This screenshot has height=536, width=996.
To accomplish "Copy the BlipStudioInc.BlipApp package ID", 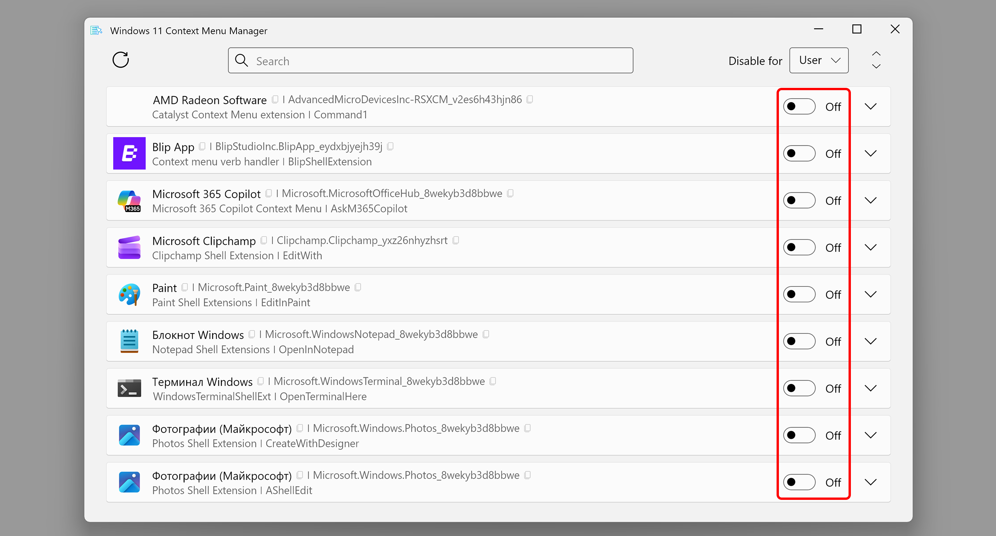I will coord(390,147).
